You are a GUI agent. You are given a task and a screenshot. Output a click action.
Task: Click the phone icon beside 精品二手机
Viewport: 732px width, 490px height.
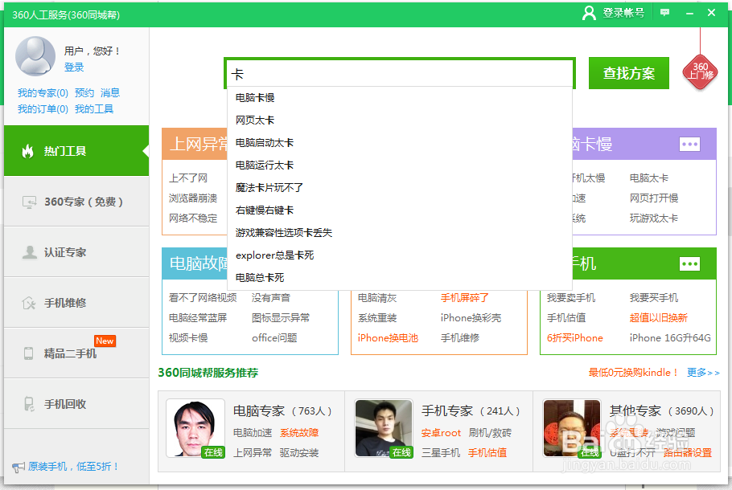click(x=28, y=353)
